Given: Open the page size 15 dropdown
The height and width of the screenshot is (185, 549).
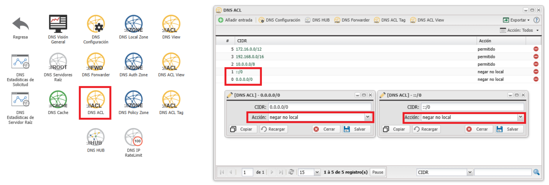Looking at the screenshot, I should (317, 172).
